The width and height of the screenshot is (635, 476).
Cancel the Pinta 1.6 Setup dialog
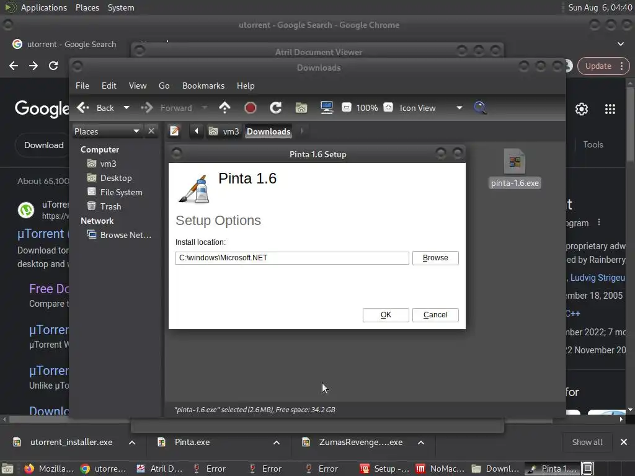[x=435, y=315]
